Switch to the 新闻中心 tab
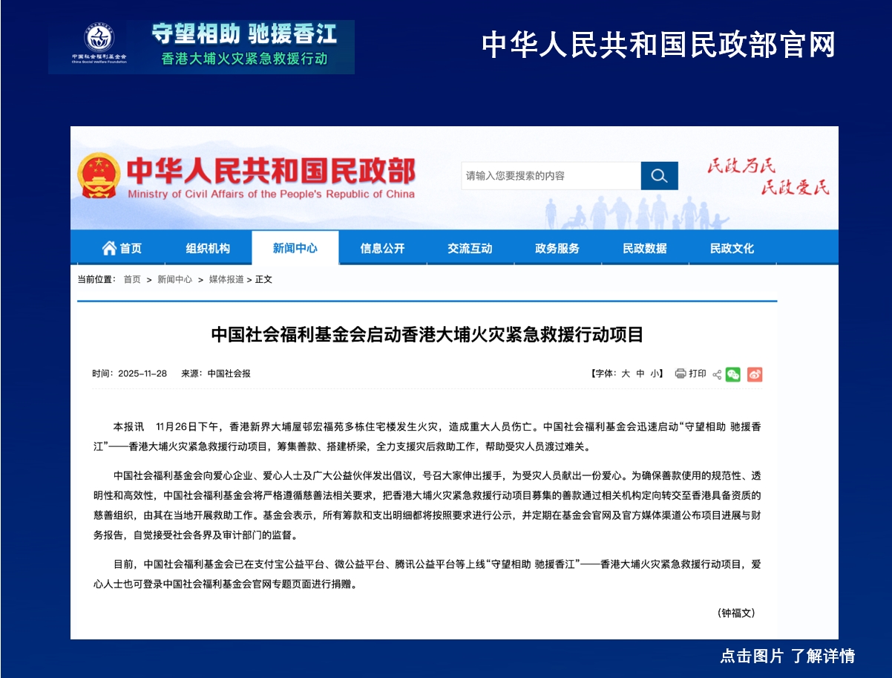Image resolution: width=892 pixels, height=678 pixels. point(295,249)
